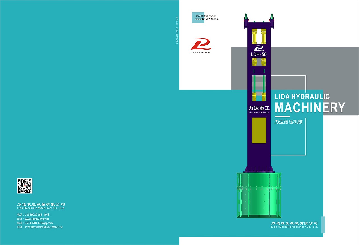Click the 'LIDA HYDRAULIC' heading

tap(302, 97)
